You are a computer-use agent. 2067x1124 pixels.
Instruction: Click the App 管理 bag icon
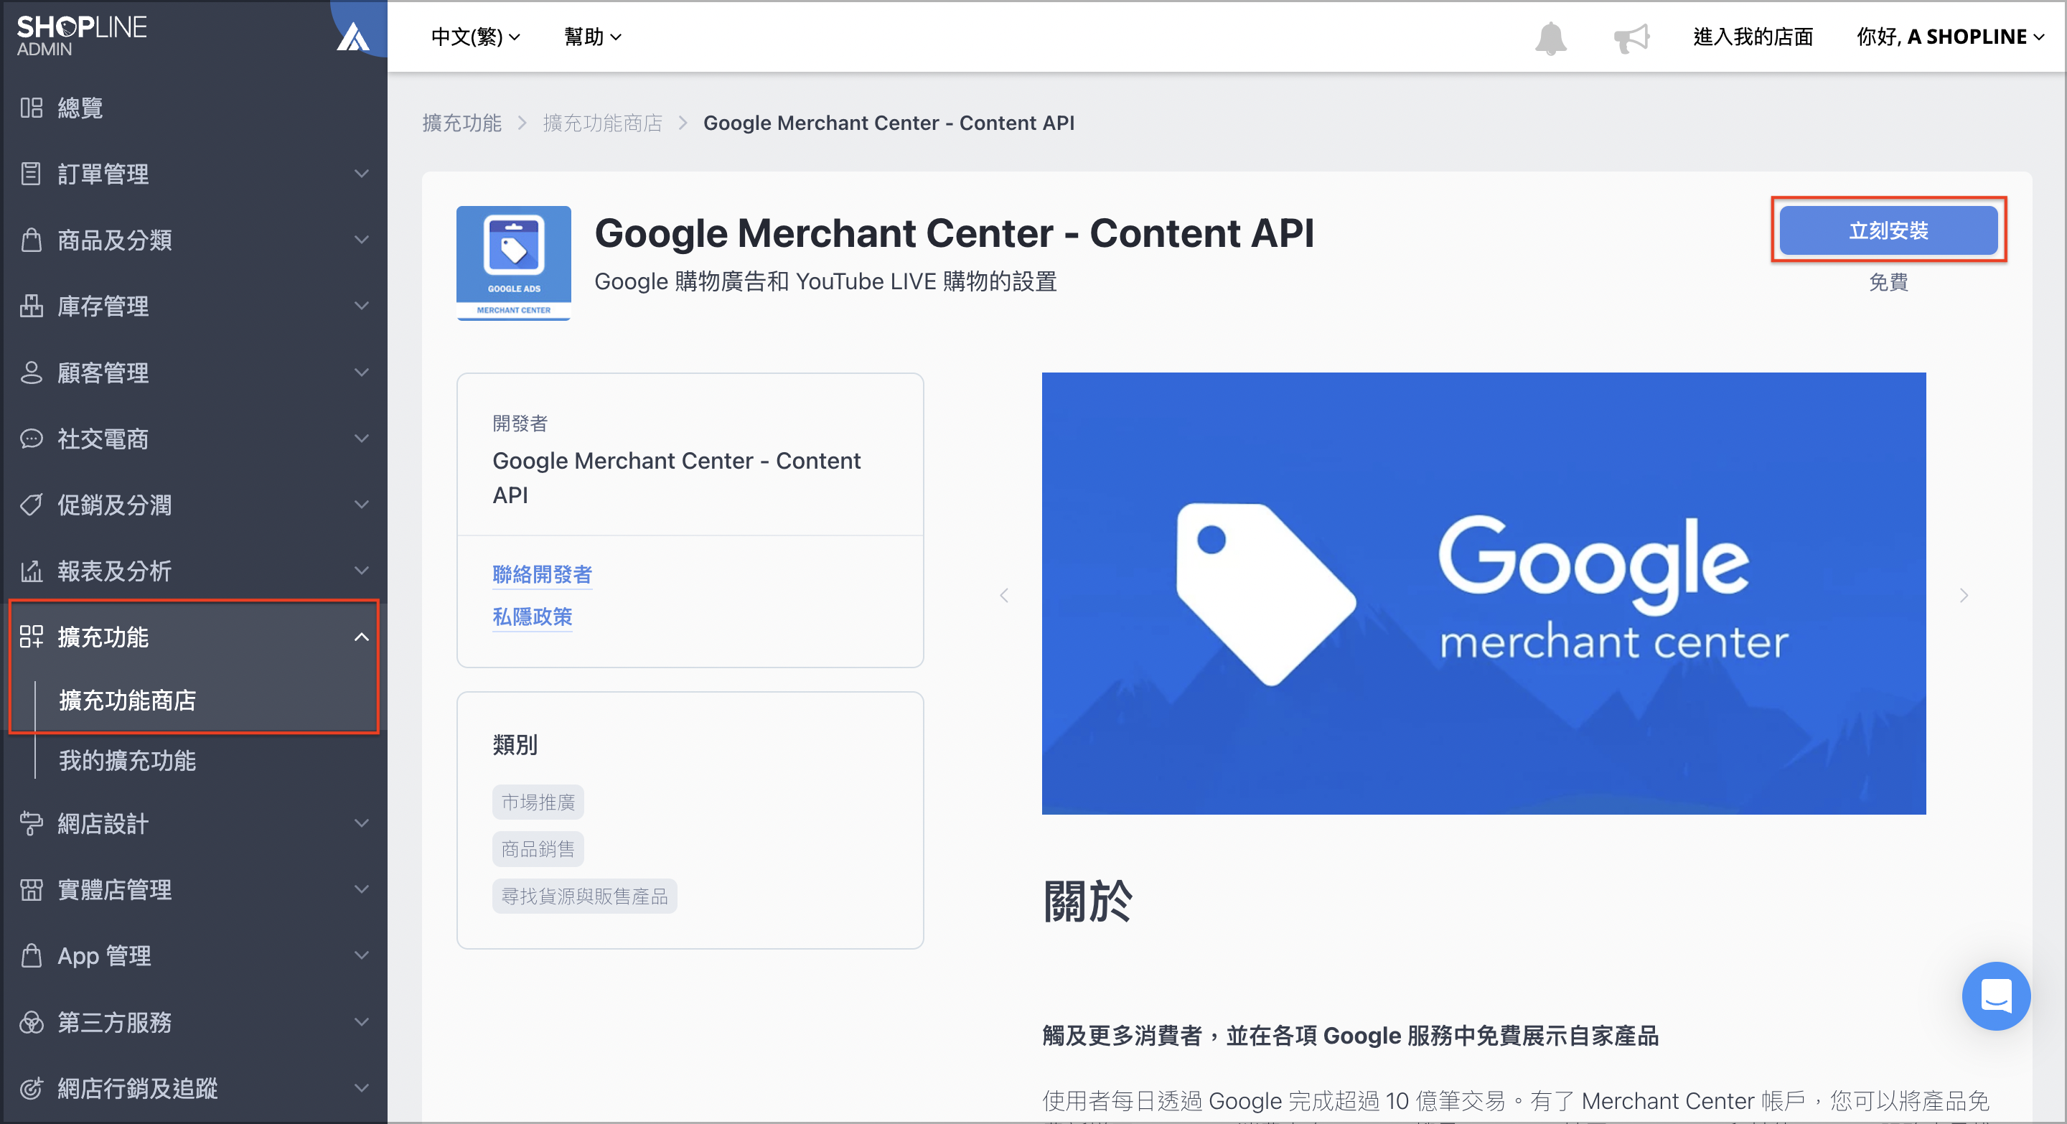(x=32, y=955)
